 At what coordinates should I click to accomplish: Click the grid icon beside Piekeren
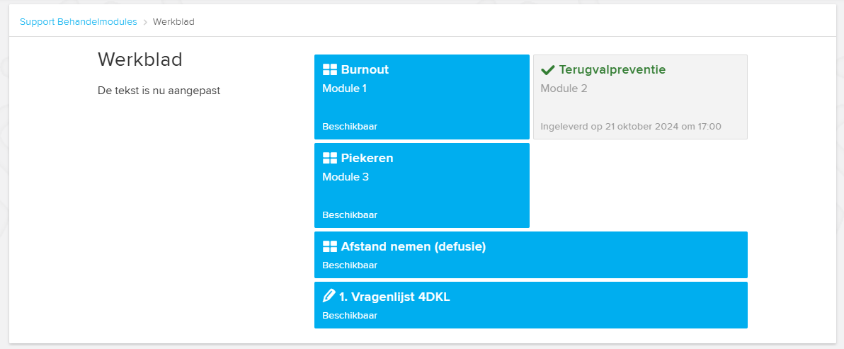click(329, 158)
